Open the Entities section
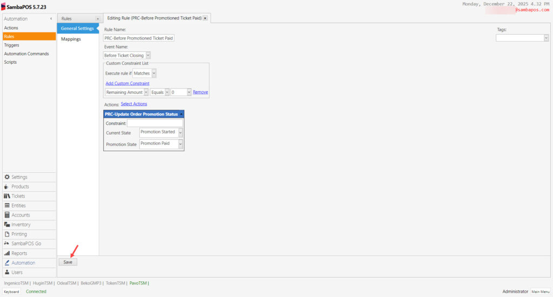The width and height of the screenshot is (553, 297). pyautogui.click(x=18, y=206)
